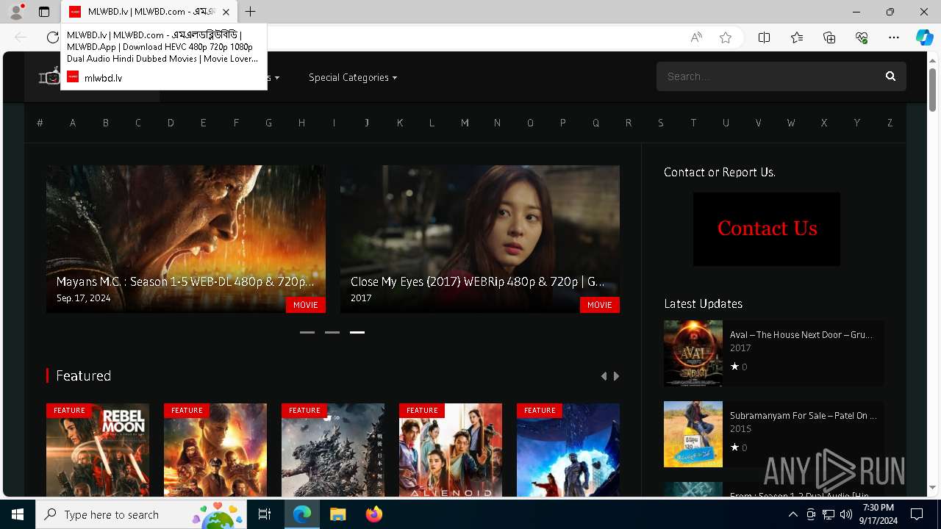Show hidden system tray icons
This screenshot has height=529, width=941.
pos(792,514)
